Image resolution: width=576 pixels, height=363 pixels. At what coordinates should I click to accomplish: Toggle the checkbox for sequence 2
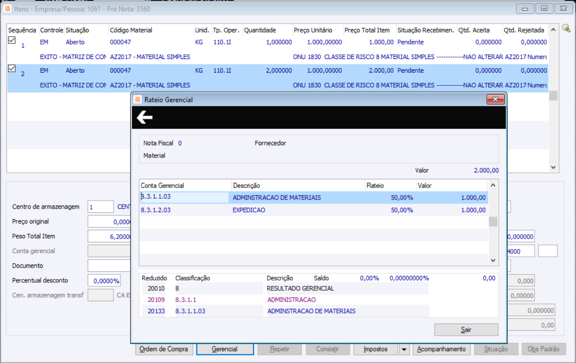tap(12, 69)
